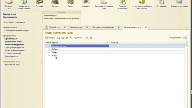Expand the open tabs list arrow

click(188, 27)
